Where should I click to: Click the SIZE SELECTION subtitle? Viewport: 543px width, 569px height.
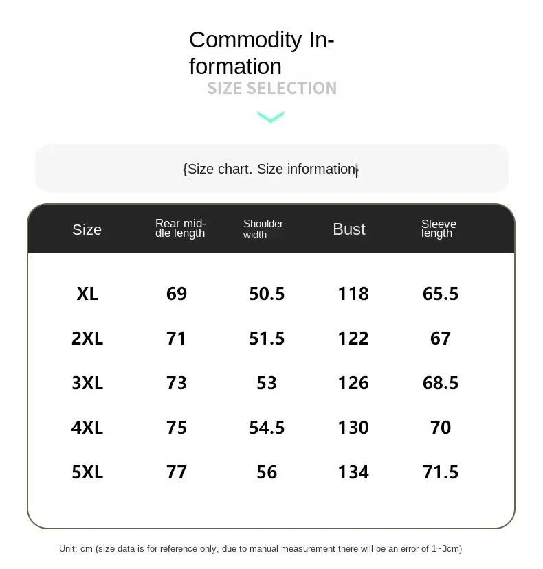(x=272, y=88)
